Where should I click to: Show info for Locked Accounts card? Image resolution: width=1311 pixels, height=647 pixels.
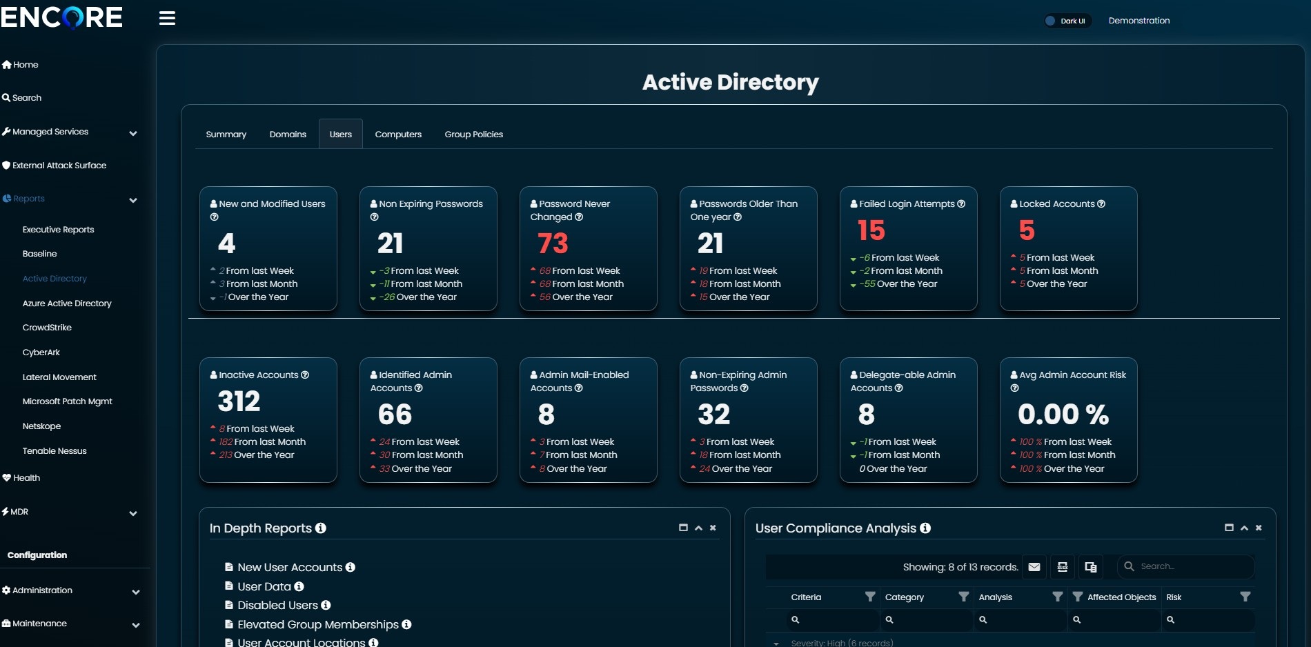pos(1101,204)
